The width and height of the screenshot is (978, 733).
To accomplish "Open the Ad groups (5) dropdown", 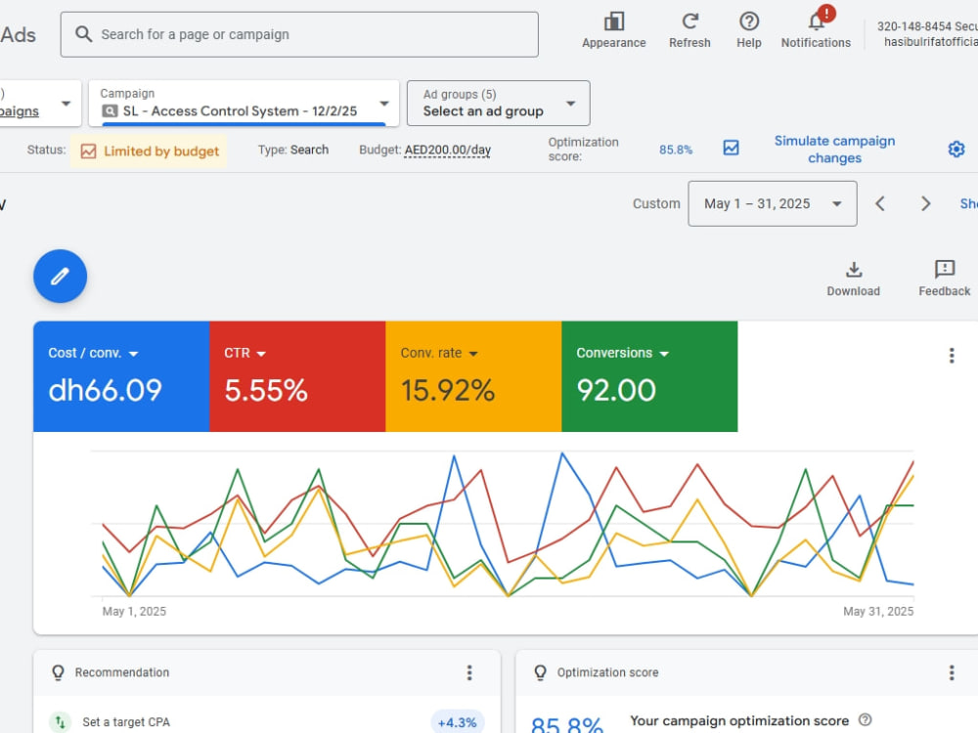I will coord(498,103).
